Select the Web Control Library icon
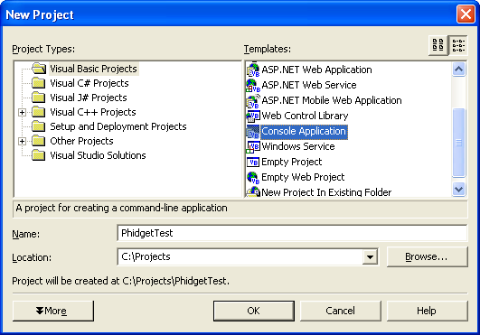This screenshot has height=335, width=480. click(x=253, y=116)
